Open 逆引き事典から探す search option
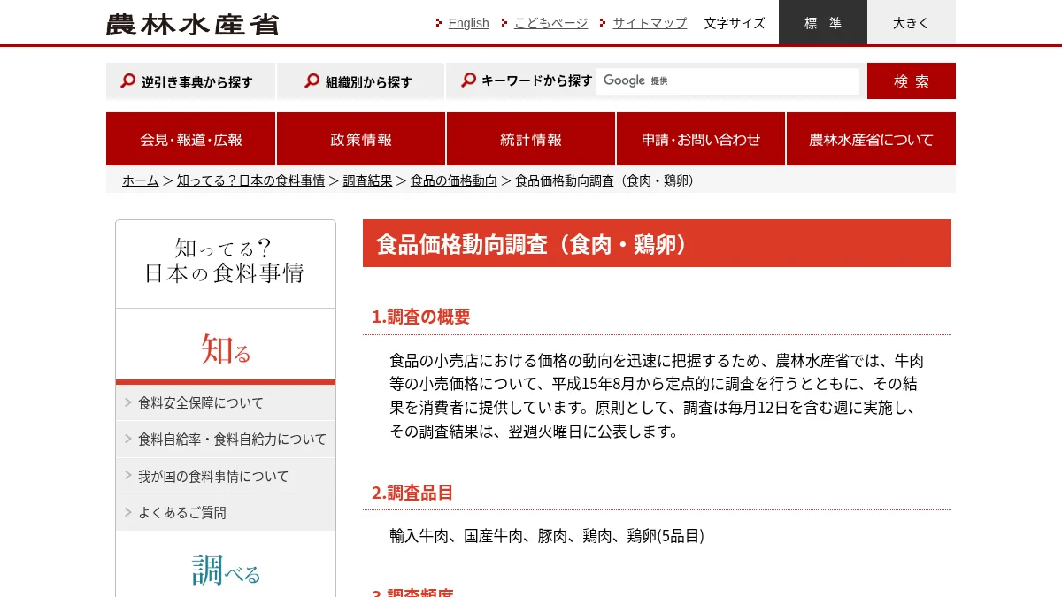The image size is (1062, 597). coord(196,82)
